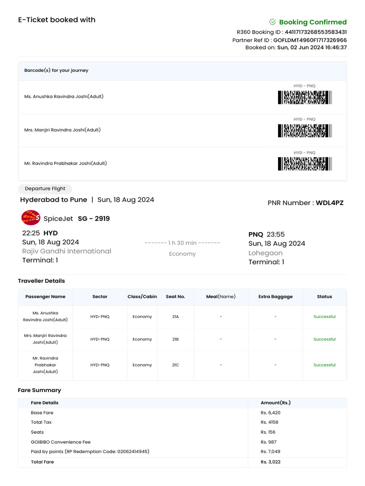
Task: Click the arrival time PNQ 23:55
Action: [266, 234]
